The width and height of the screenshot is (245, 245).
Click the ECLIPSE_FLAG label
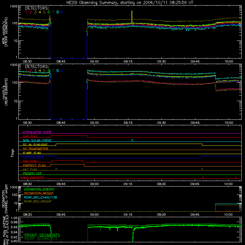tap(33, 157)
